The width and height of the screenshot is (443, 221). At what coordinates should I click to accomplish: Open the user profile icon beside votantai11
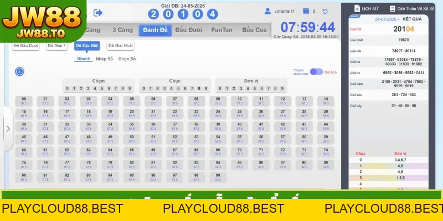point(267,11)
